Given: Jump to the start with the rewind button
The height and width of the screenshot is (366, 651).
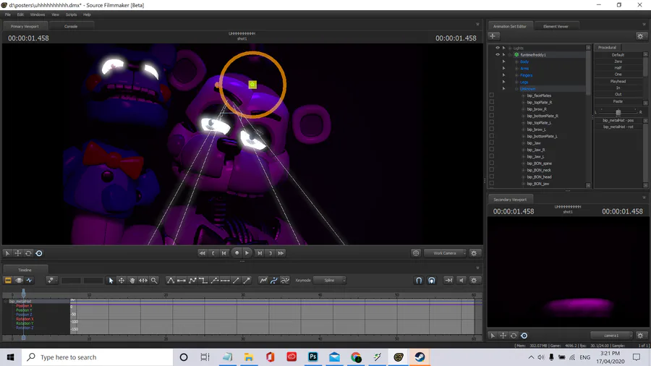Looking at the screenshot, I should (203, 253).
